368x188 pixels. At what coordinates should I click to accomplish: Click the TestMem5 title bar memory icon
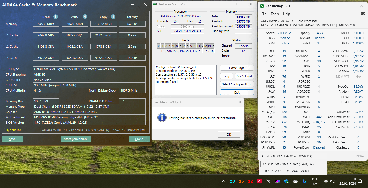click(154, 4)
